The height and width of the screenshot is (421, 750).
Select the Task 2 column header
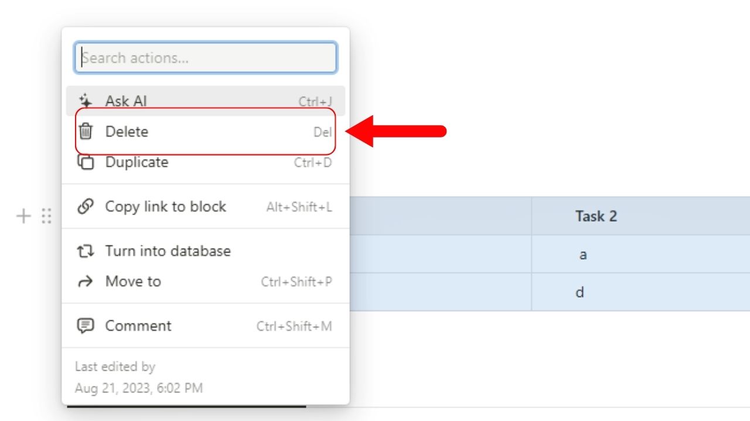pyautogui.click(x=595, y=216)
